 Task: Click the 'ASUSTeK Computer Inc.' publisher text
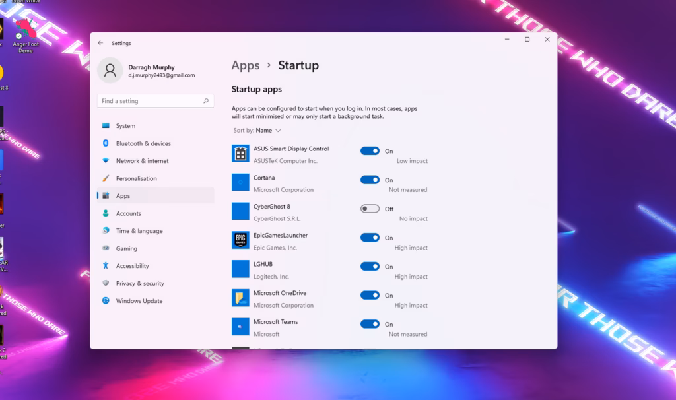(285, 161)
